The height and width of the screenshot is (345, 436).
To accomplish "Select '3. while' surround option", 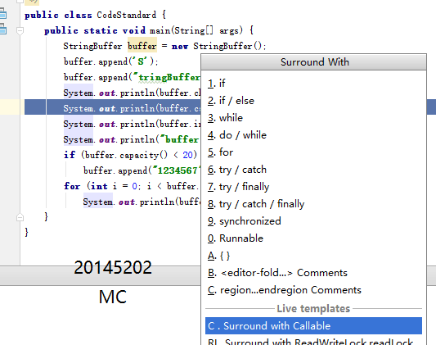I will coord(313,118).
